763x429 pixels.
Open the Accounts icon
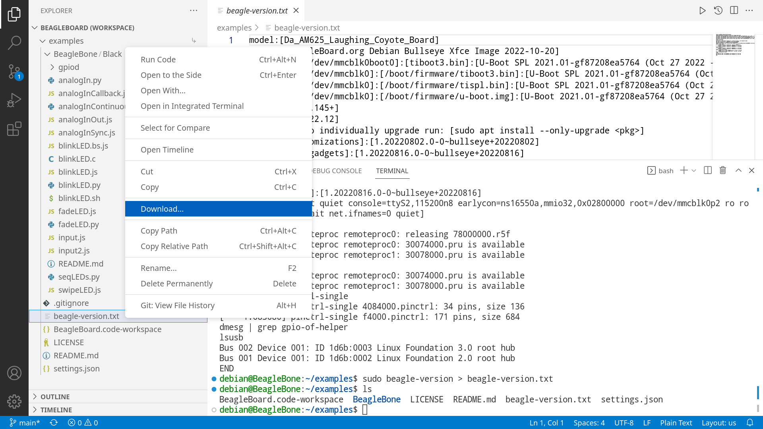click(x=14, y=373)
